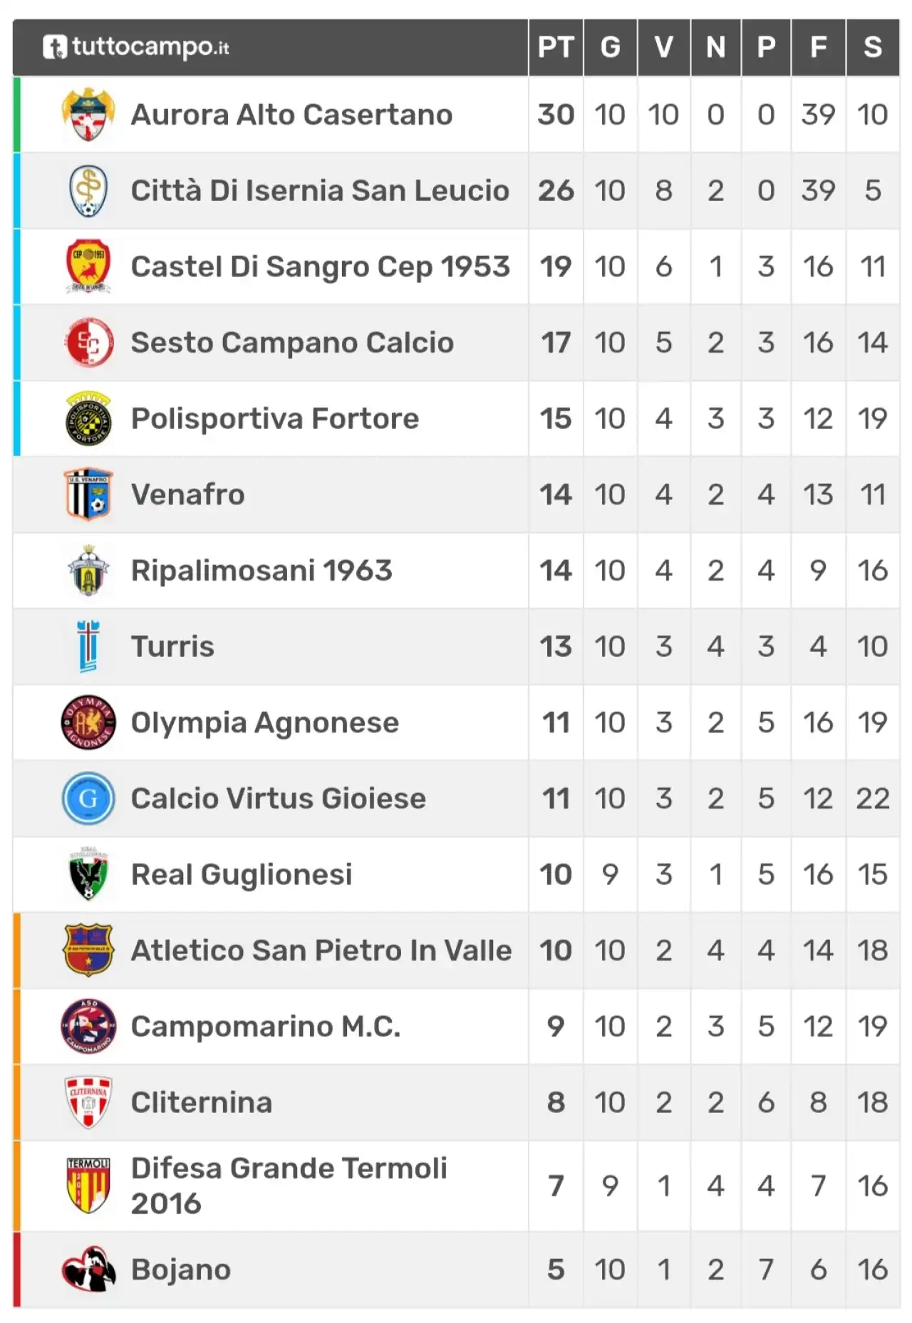Select the F goals-for column header
912x1323 pixels.
[818, 47]
